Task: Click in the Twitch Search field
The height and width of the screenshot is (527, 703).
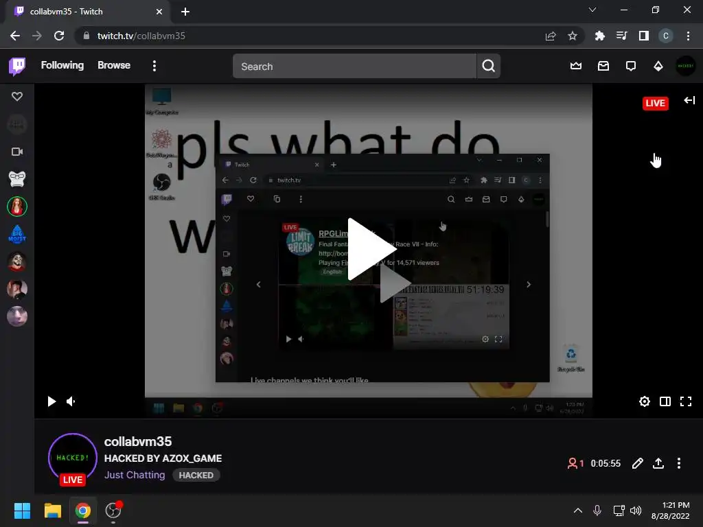Action: [x=354, y=67]
